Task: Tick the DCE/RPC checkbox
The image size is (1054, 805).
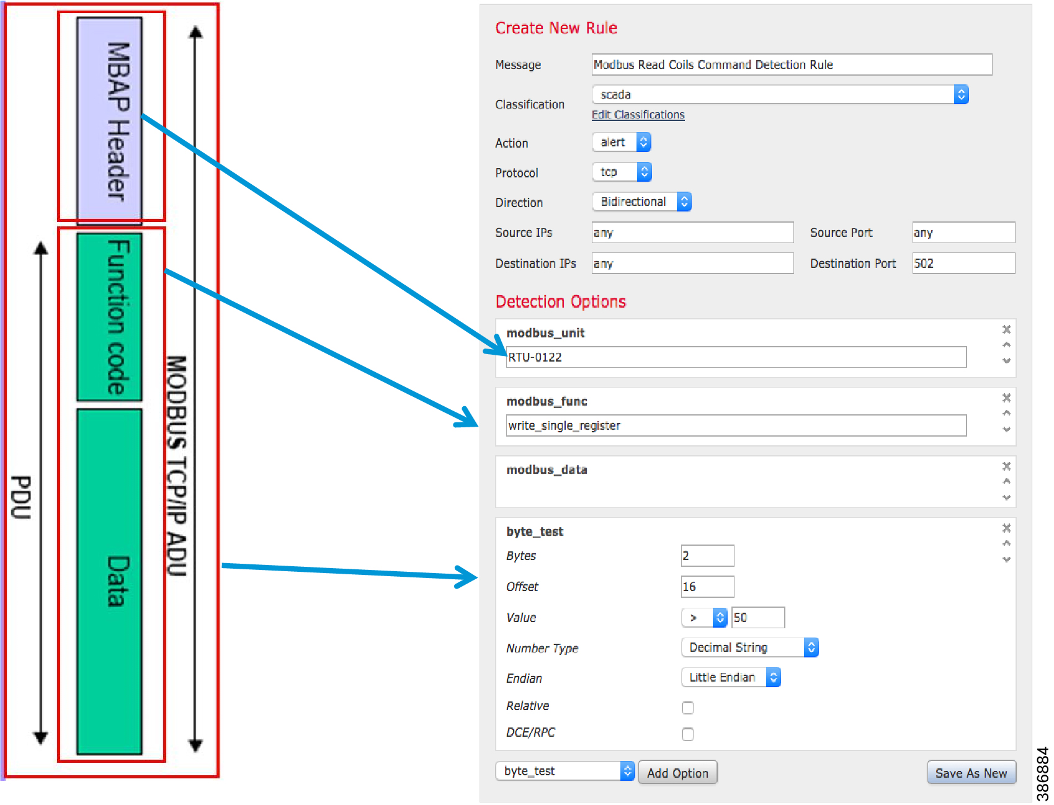Action: click(687, 734)
